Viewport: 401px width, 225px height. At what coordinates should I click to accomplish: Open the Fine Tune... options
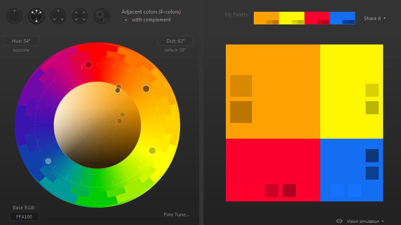click(176, 215)
